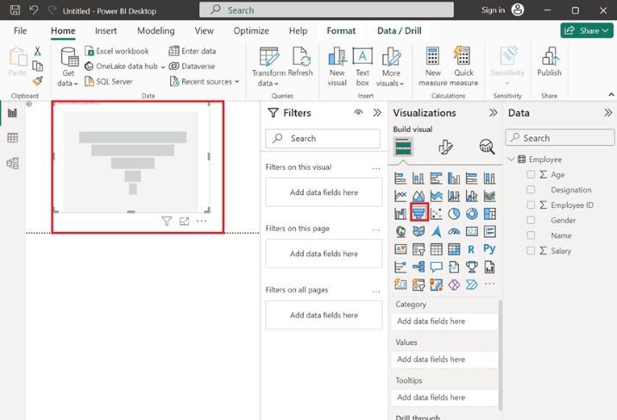Open the Analytics magnifier pane tab
This screenshot has height=420, width=617.
[487, 147]
